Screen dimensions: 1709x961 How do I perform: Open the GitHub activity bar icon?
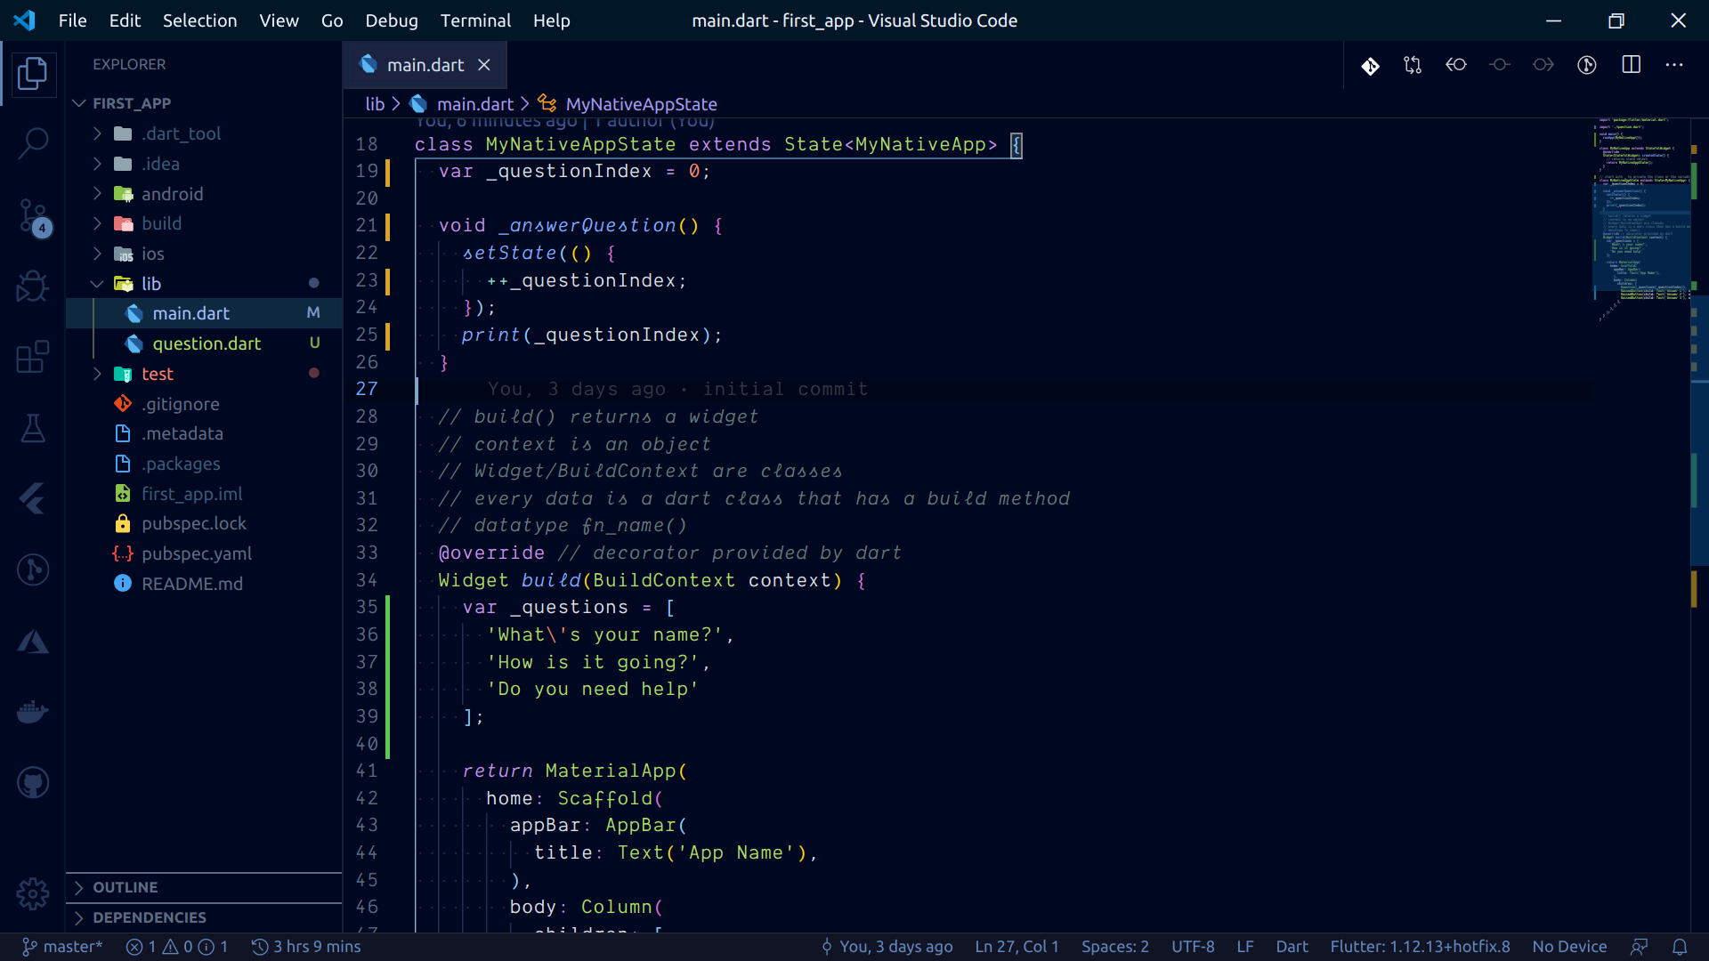pos(33,783)
